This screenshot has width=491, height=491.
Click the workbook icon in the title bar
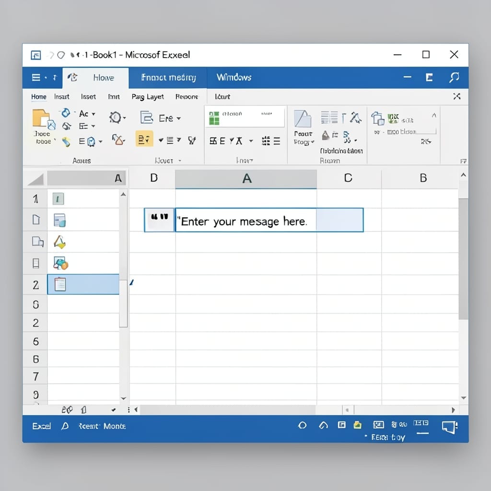[x=35, y=55]
